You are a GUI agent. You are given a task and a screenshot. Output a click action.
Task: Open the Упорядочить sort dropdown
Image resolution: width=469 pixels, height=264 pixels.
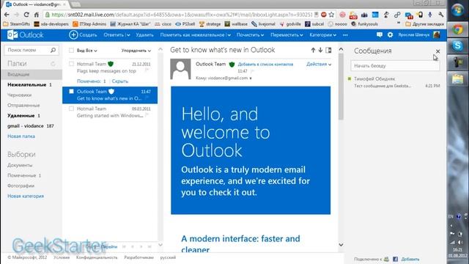coord(136,51)
